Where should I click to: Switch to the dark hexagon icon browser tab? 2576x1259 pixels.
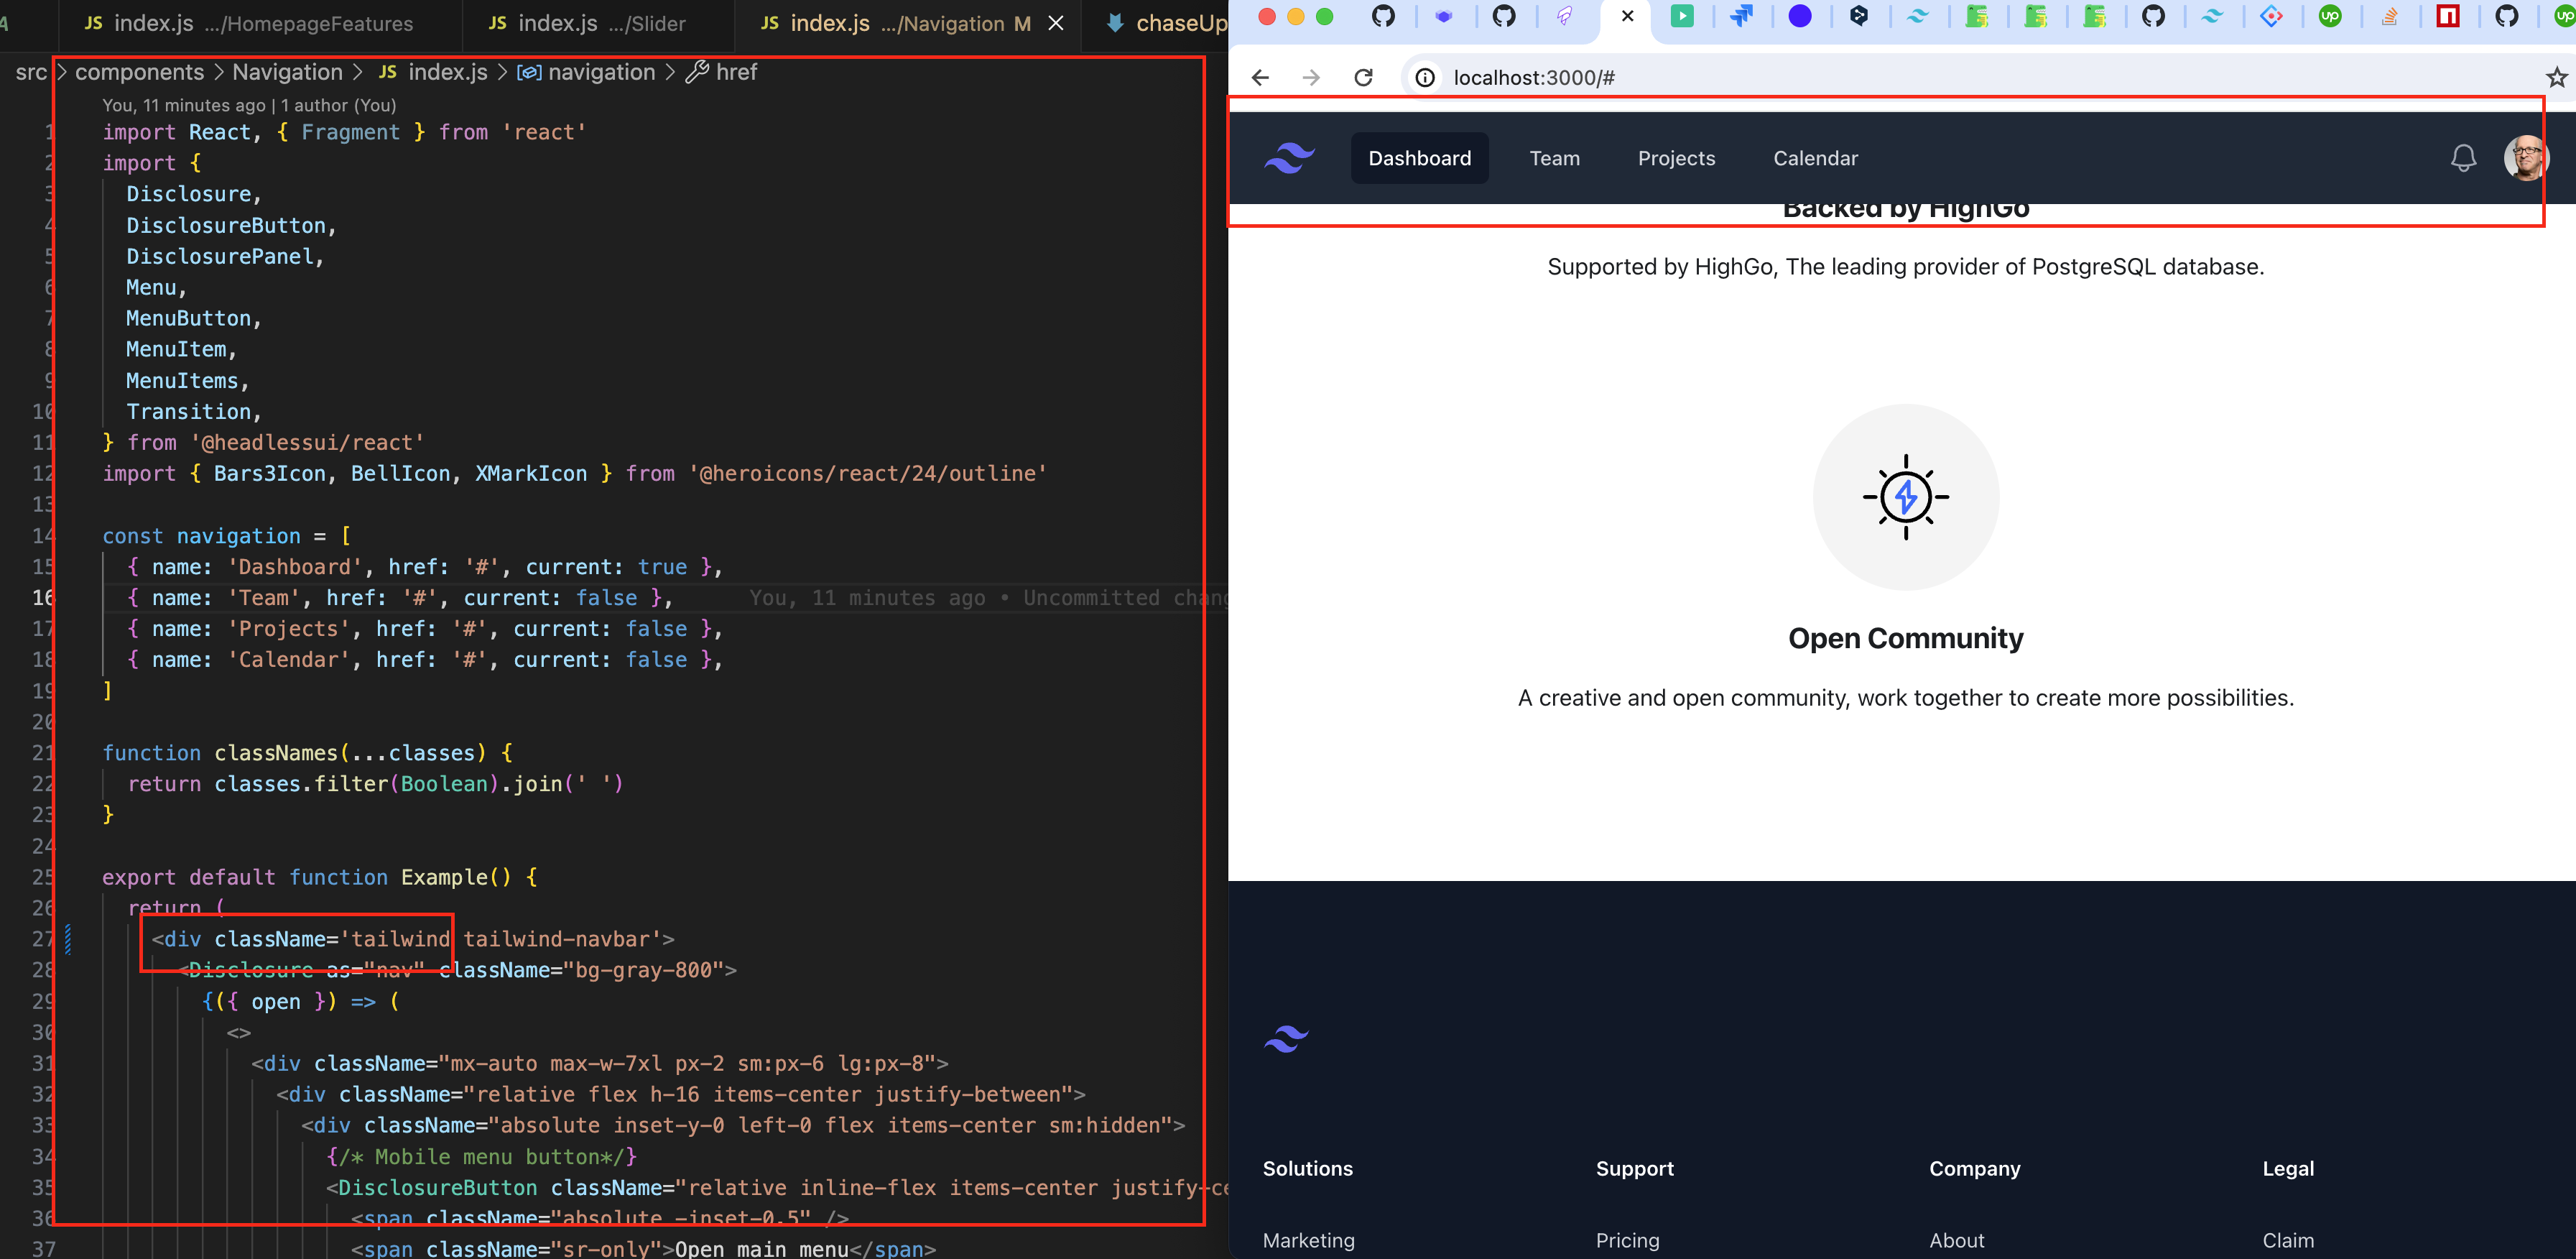(1858, 16)
